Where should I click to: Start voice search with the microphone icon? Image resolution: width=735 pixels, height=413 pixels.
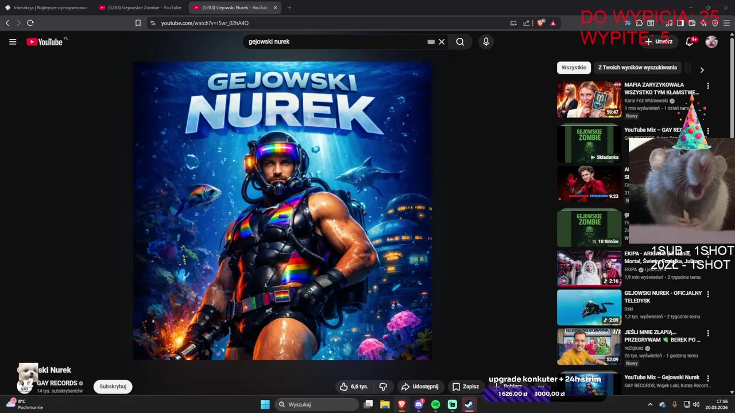pos(486,42)
